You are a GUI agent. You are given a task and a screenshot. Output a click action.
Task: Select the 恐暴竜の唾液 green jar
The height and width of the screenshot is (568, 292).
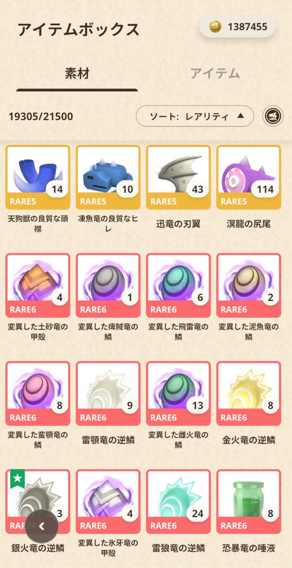coord(249,502)
